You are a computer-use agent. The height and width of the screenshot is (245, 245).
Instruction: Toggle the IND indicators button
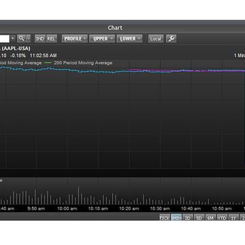[x=40, y=39]
